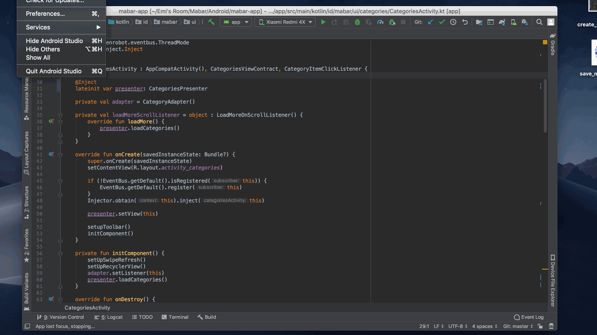Open the Xiaomi Redmi 4X device dropdown
The height and width of the screenshot is (335, 597).
[285, 22]
